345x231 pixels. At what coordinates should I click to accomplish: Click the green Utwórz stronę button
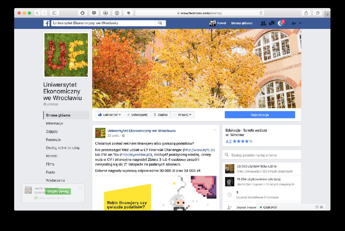(x=58, y=191)
